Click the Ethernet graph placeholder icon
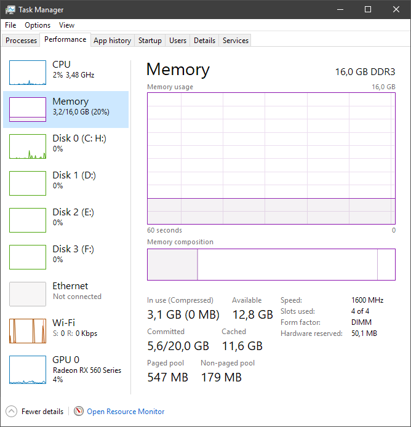411x427 pixels. point(28,294)
